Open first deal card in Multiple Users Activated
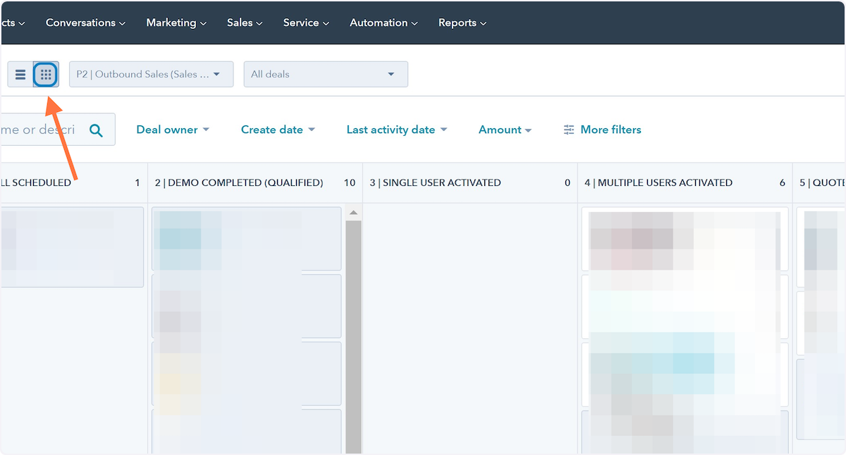 685,239
